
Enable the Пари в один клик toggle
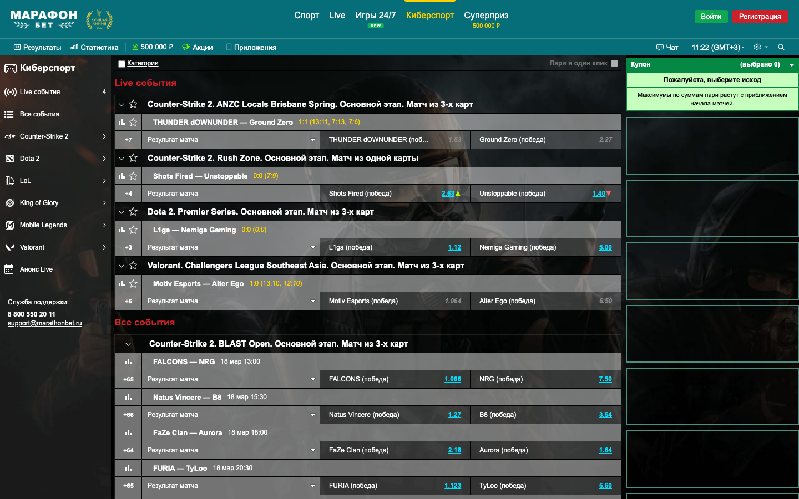point(614,63)
